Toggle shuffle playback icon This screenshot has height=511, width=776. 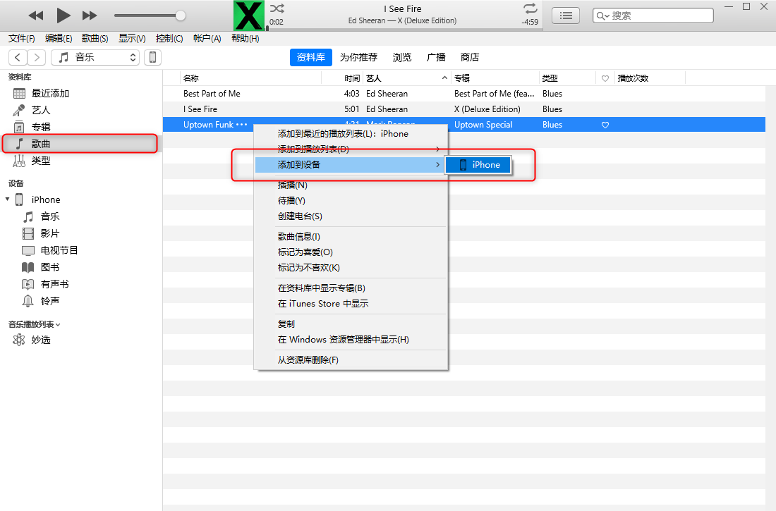point(277,8)
